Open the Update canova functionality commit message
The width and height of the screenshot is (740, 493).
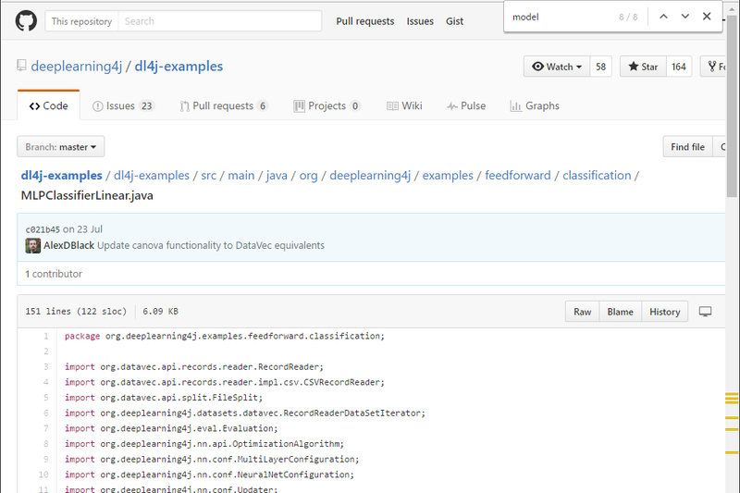tap(211, 245)
